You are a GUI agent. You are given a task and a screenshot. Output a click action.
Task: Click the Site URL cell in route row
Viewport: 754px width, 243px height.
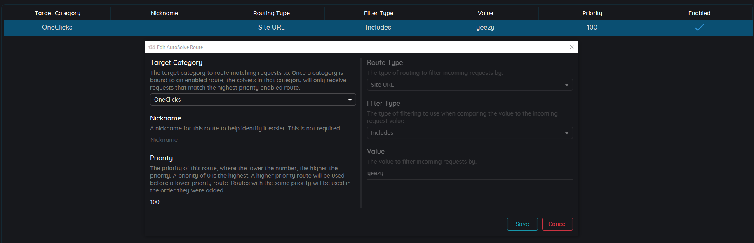point(271,28)
